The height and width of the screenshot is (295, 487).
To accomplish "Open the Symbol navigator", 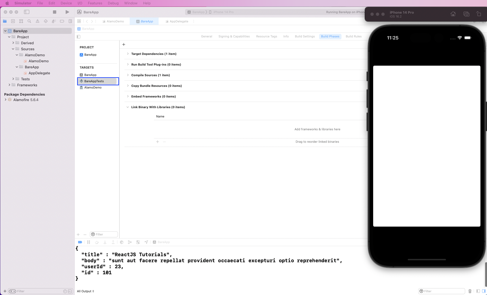I will (x=21, y=21).
